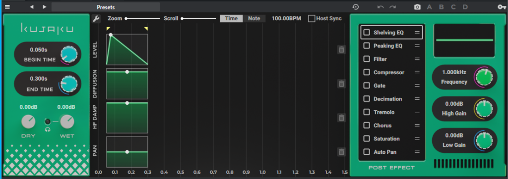Click the Pan envelope trash icon
Viewport: 508px width, 179px height.
point(341,152)
